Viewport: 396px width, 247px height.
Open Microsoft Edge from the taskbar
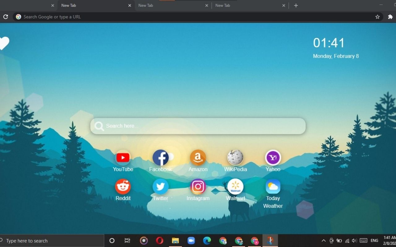click(x=207, y=241)
